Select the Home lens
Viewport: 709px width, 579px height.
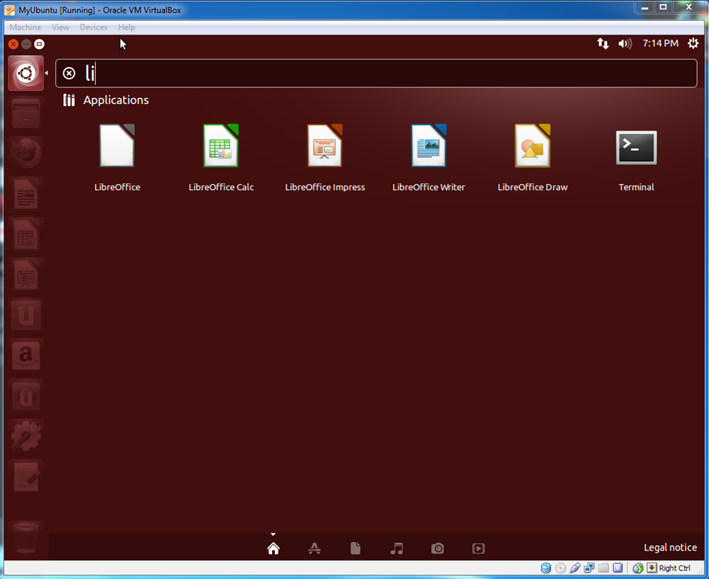[274, 548]
